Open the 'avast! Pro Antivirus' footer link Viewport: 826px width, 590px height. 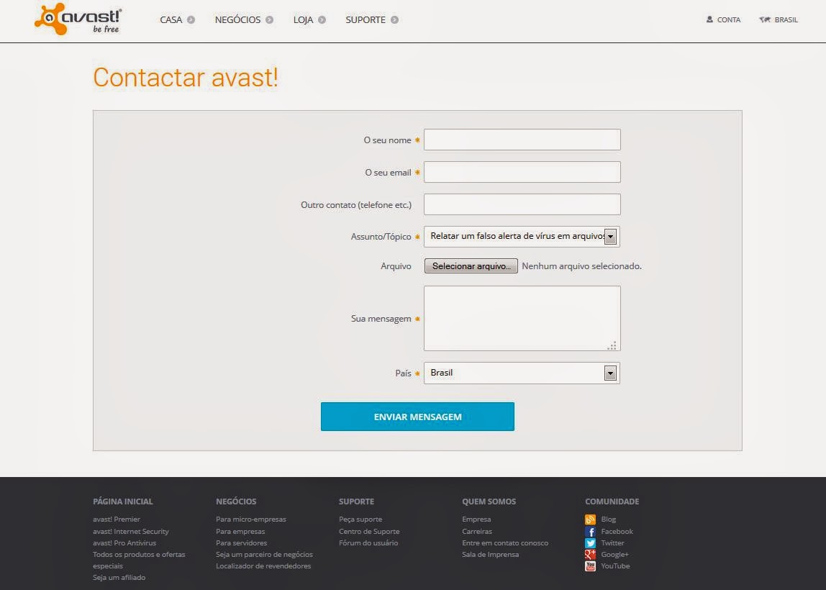click(x=124, y=543)
